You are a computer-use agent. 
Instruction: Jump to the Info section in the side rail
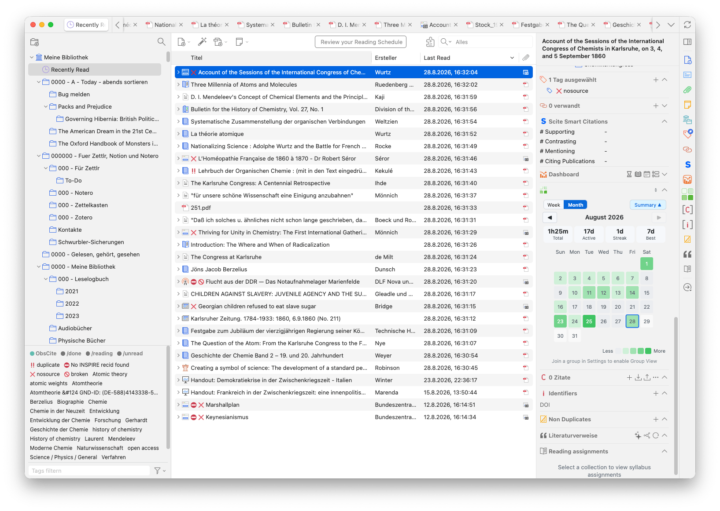(687, 60)
